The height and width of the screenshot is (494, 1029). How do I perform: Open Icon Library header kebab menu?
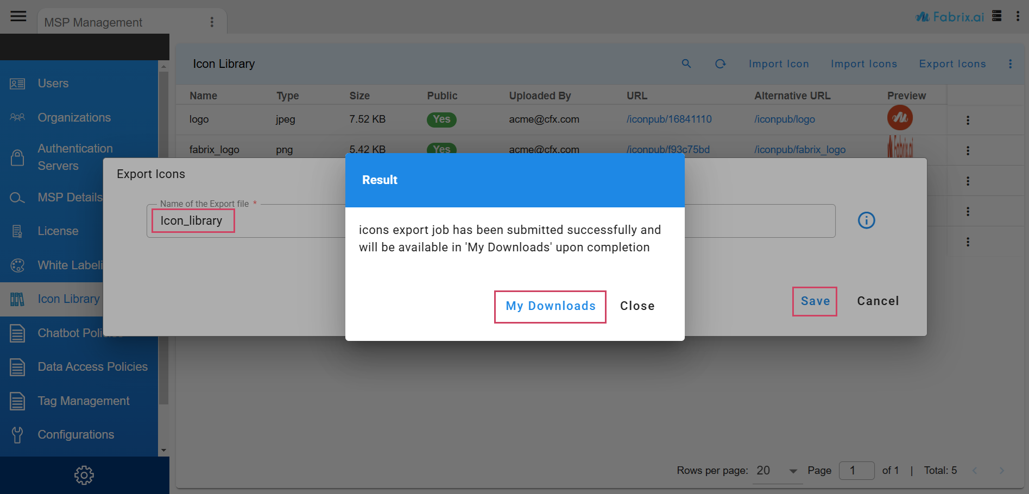pos(1010,64)
